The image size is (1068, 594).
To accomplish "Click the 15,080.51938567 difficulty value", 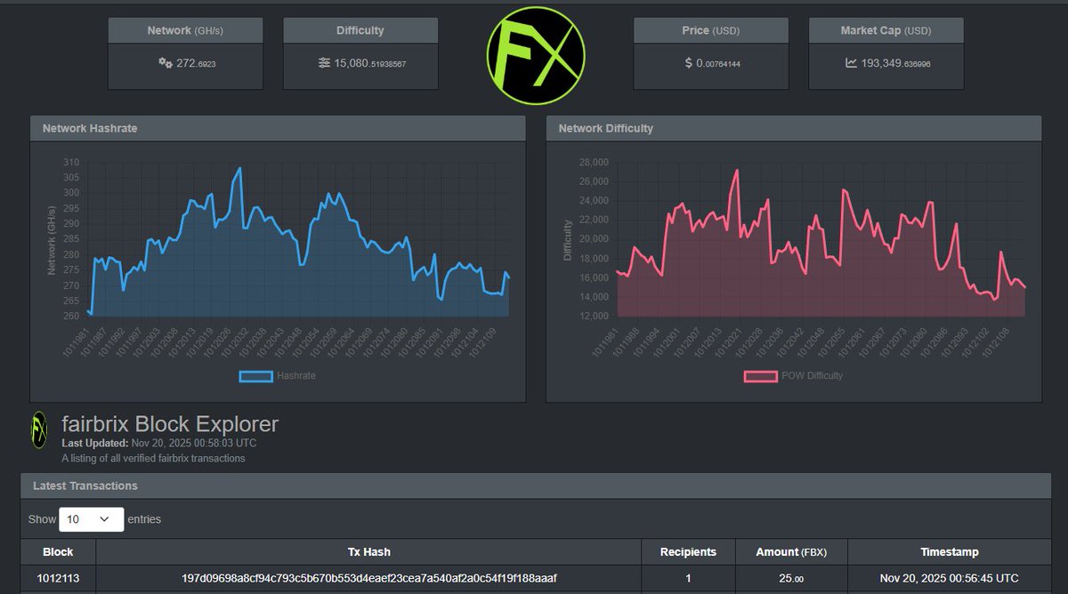I will pyautogui.click(x=370, y=64).
